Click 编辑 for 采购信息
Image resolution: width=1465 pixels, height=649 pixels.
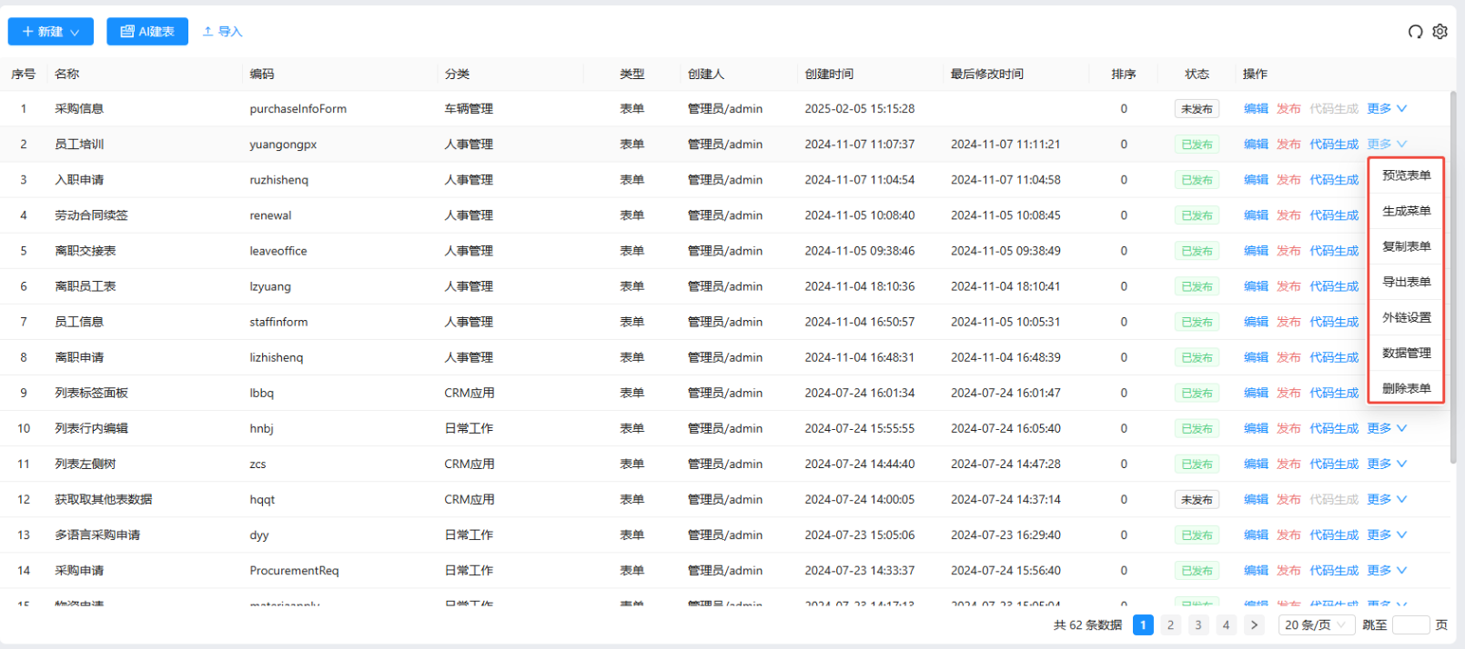click(x=1256, y=109)
